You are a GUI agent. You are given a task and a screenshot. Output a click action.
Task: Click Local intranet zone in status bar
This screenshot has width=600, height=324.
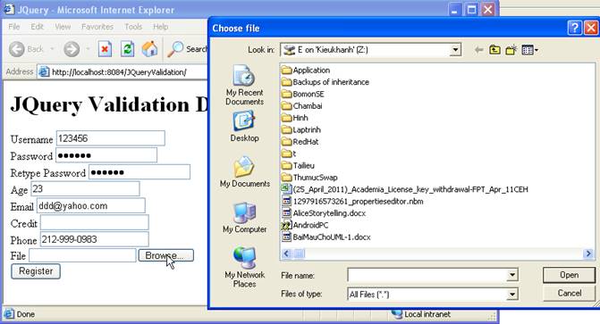(421, 314)
